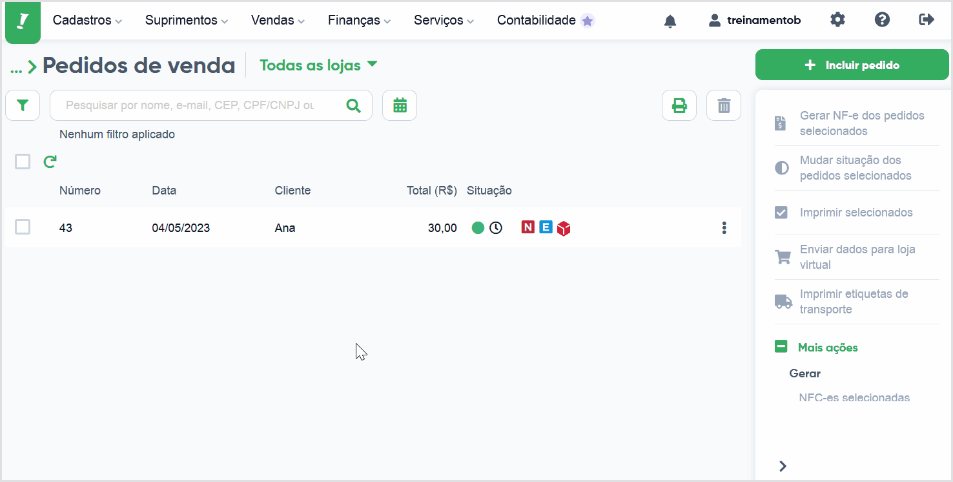This screenshot has height=482, width=953.
Task: Click the transport truck icon
Action: click(783, 302)
